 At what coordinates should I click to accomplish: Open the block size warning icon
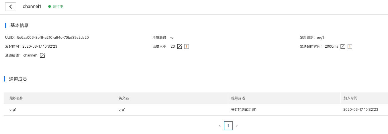click(187, 46)
